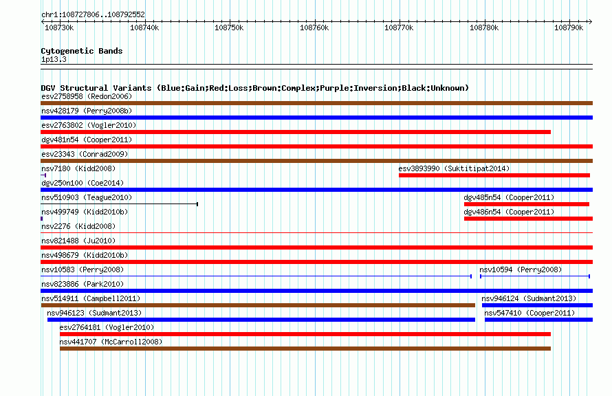Image resolution: width=612 pixels, height=396 pixels.
Task: Select nsv10583 (Perry2008) label
Action: click(83, 269)
